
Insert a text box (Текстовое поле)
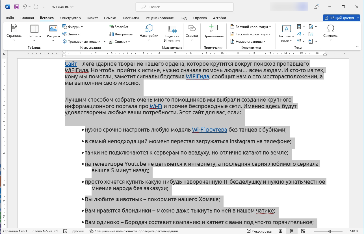[x=286, y=33]
